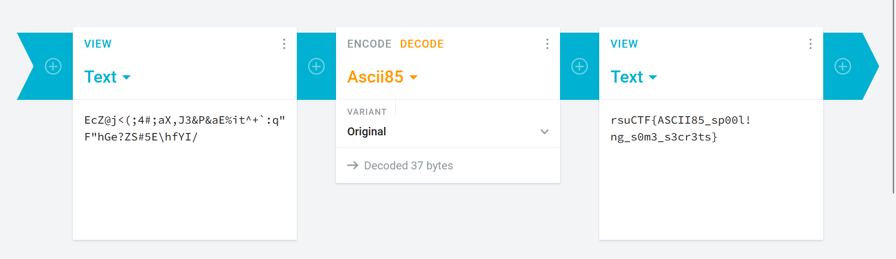
Task: Click the VIEW label on right brick
Action: [x=624, y=44]
